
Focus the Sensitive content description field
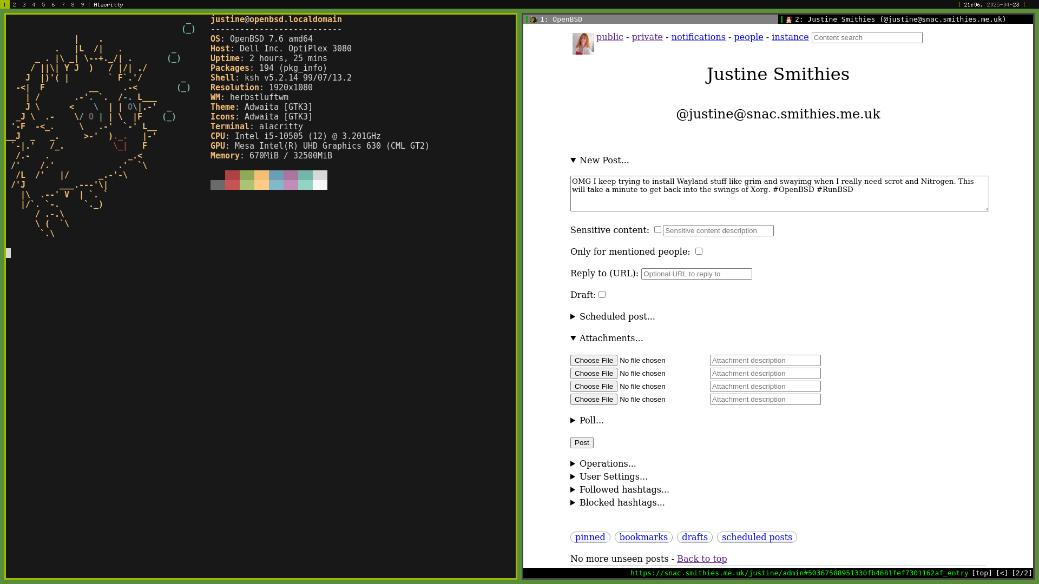[x=718, y=230]
